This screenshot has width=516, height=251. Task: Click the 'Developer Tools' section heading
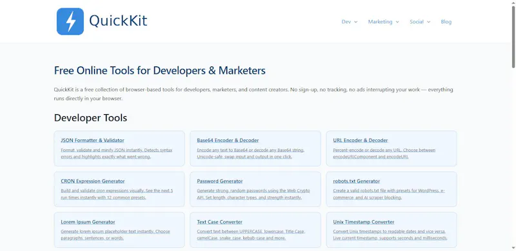(90, 118)
